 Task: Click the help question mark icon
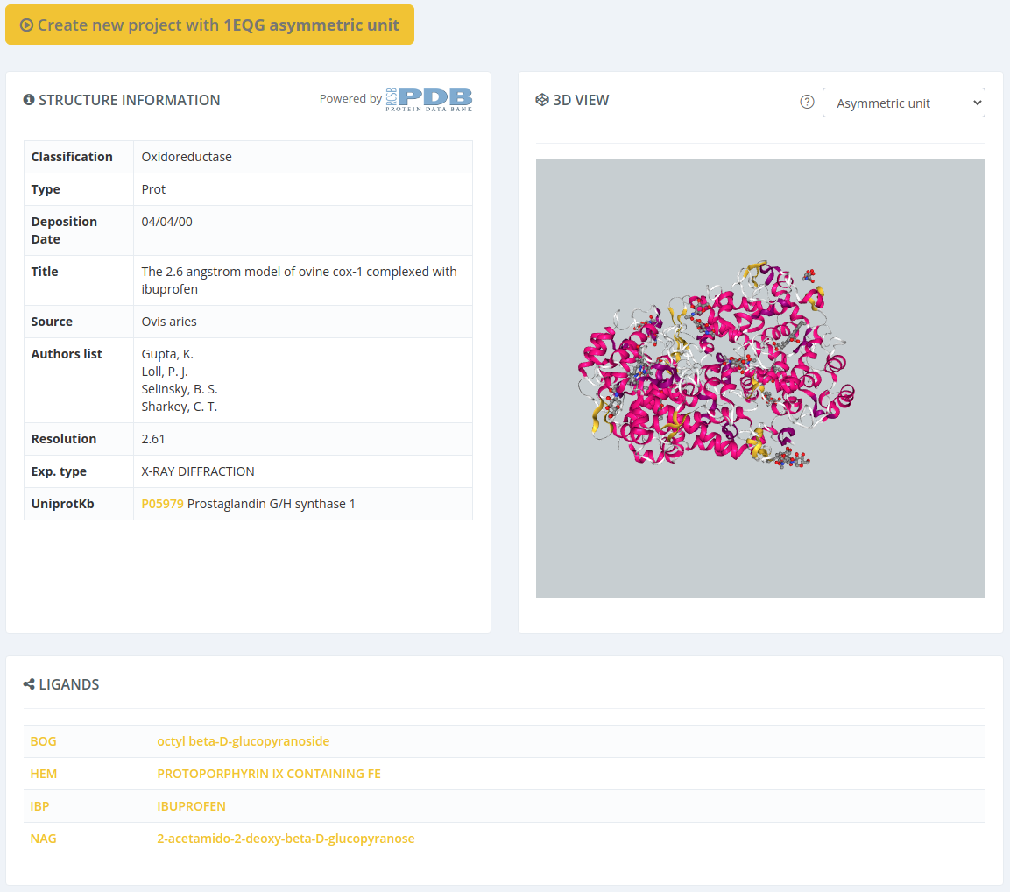pos(808,103)
